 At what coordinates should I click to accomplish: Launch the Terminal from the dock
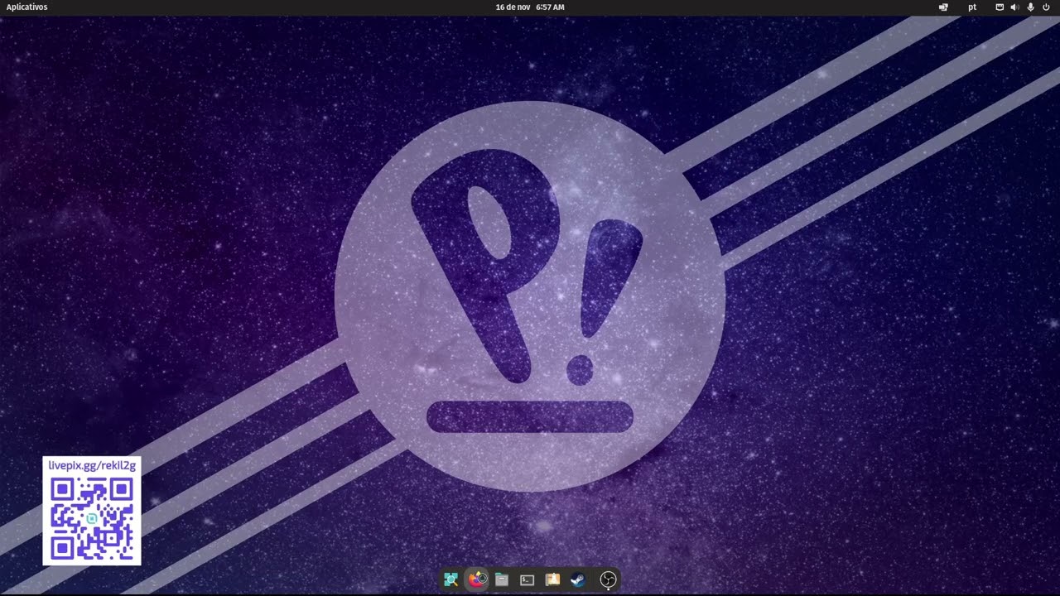tap(527, 579)
